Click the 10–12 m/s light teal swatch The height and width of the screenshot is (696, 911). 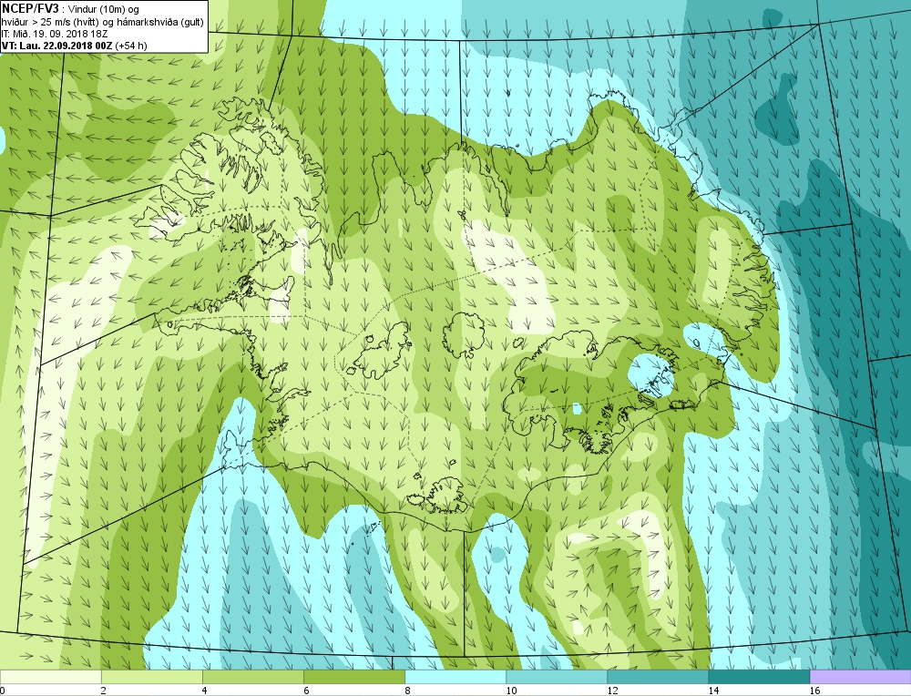tap(556, 677)
